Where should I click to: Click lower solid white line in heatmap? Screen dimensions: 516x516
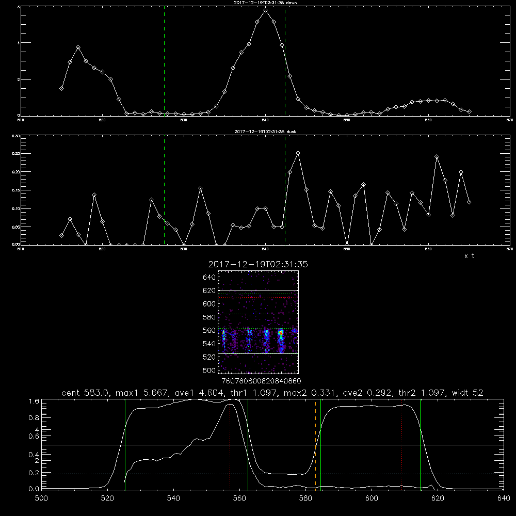point(258,353)
